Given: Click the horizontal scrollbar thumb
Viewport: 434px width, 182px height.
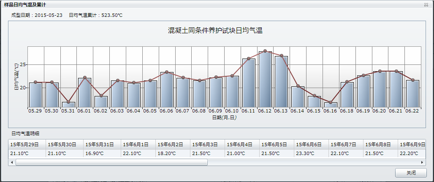Looking at the screenshot, I should [111, 162].
